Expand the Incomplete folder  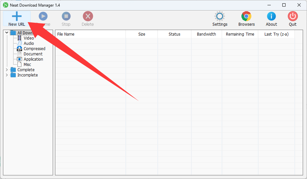tap(7, 75)
